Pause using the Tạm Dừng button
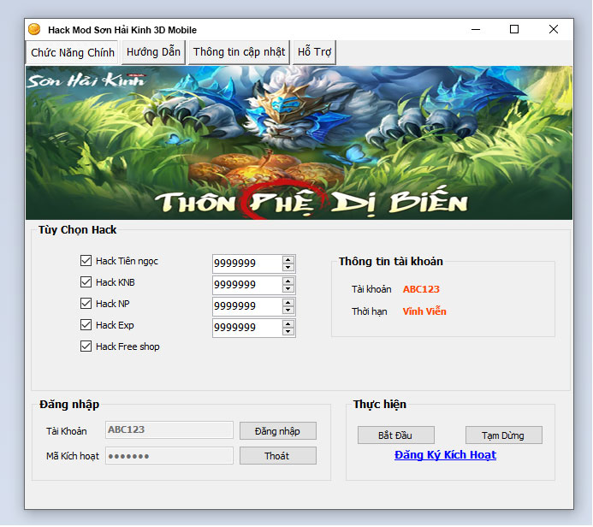 point(503,435)
